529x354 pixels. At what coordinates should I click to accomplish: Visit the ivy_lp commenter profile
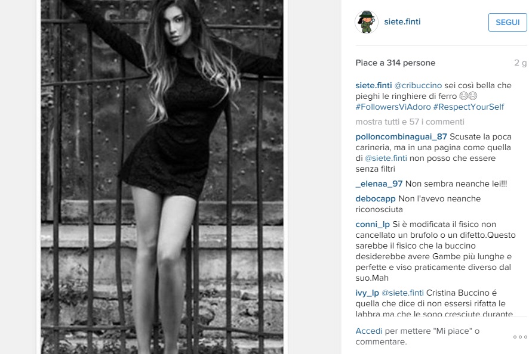367,293
